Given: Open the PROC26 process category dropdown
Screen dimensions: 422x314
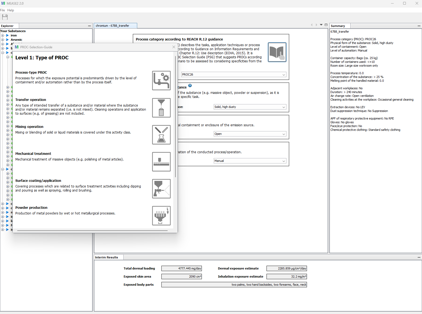Looking at the screenshot, I should 283,74.
